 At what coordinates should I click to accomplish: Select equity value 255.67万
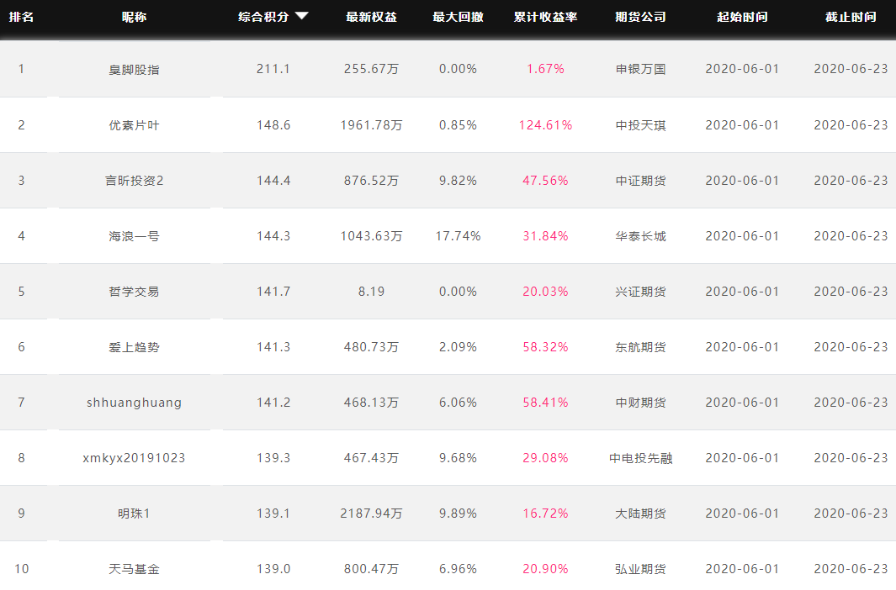pos(371,69)
